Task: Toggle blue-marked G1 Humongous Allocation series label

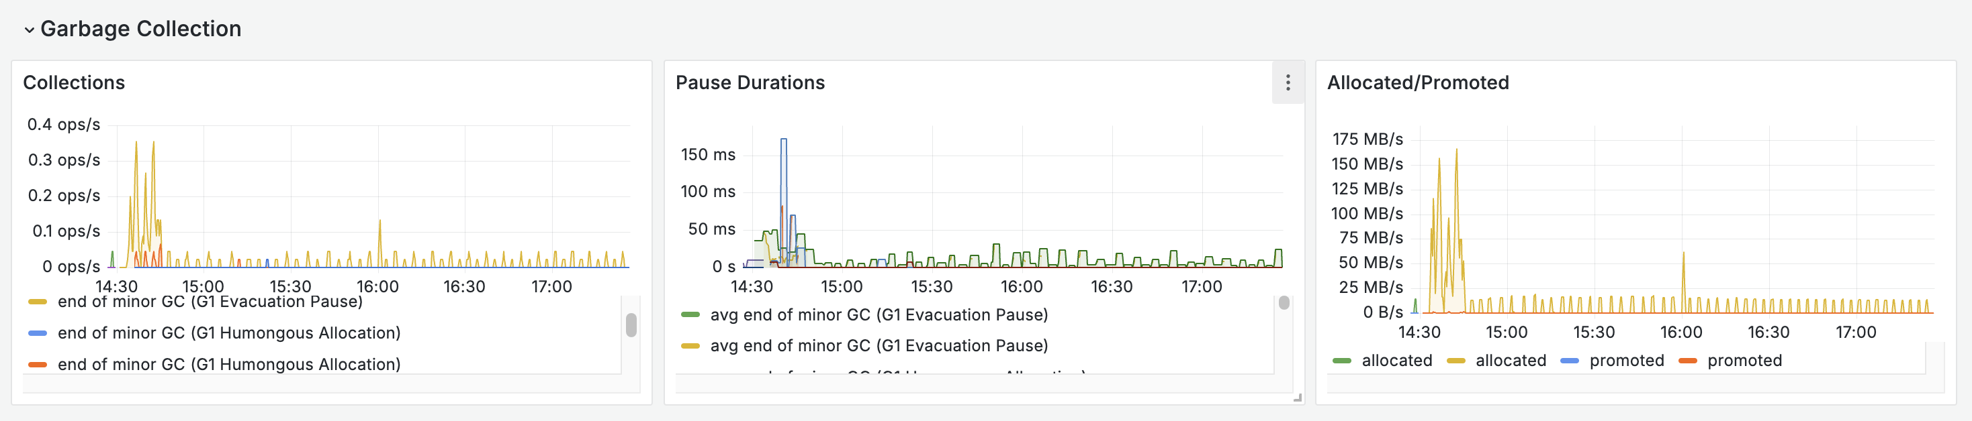Action: pyautogui.click(x=229, y=333)
